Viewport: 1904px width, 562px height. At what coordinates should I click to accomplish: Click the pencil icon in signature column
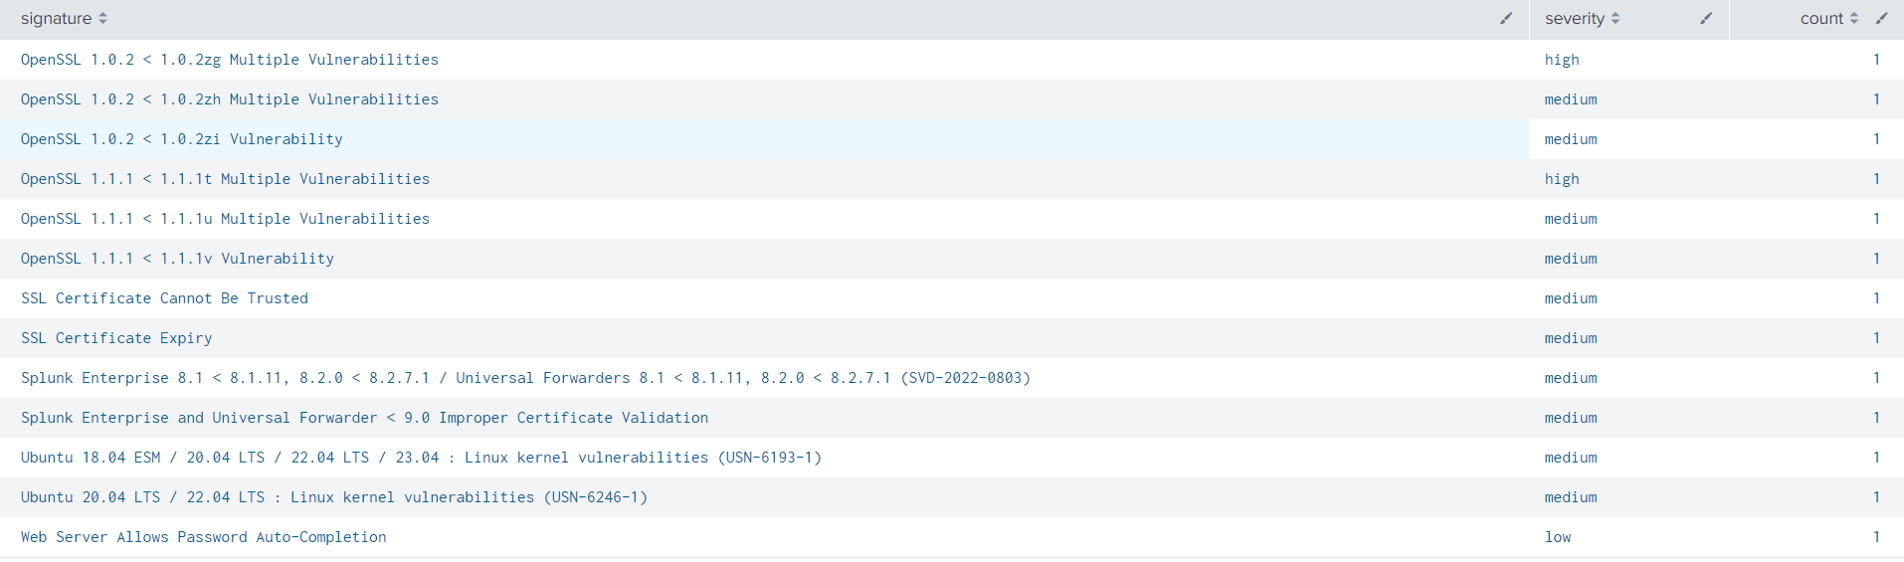click(1506, 18)
